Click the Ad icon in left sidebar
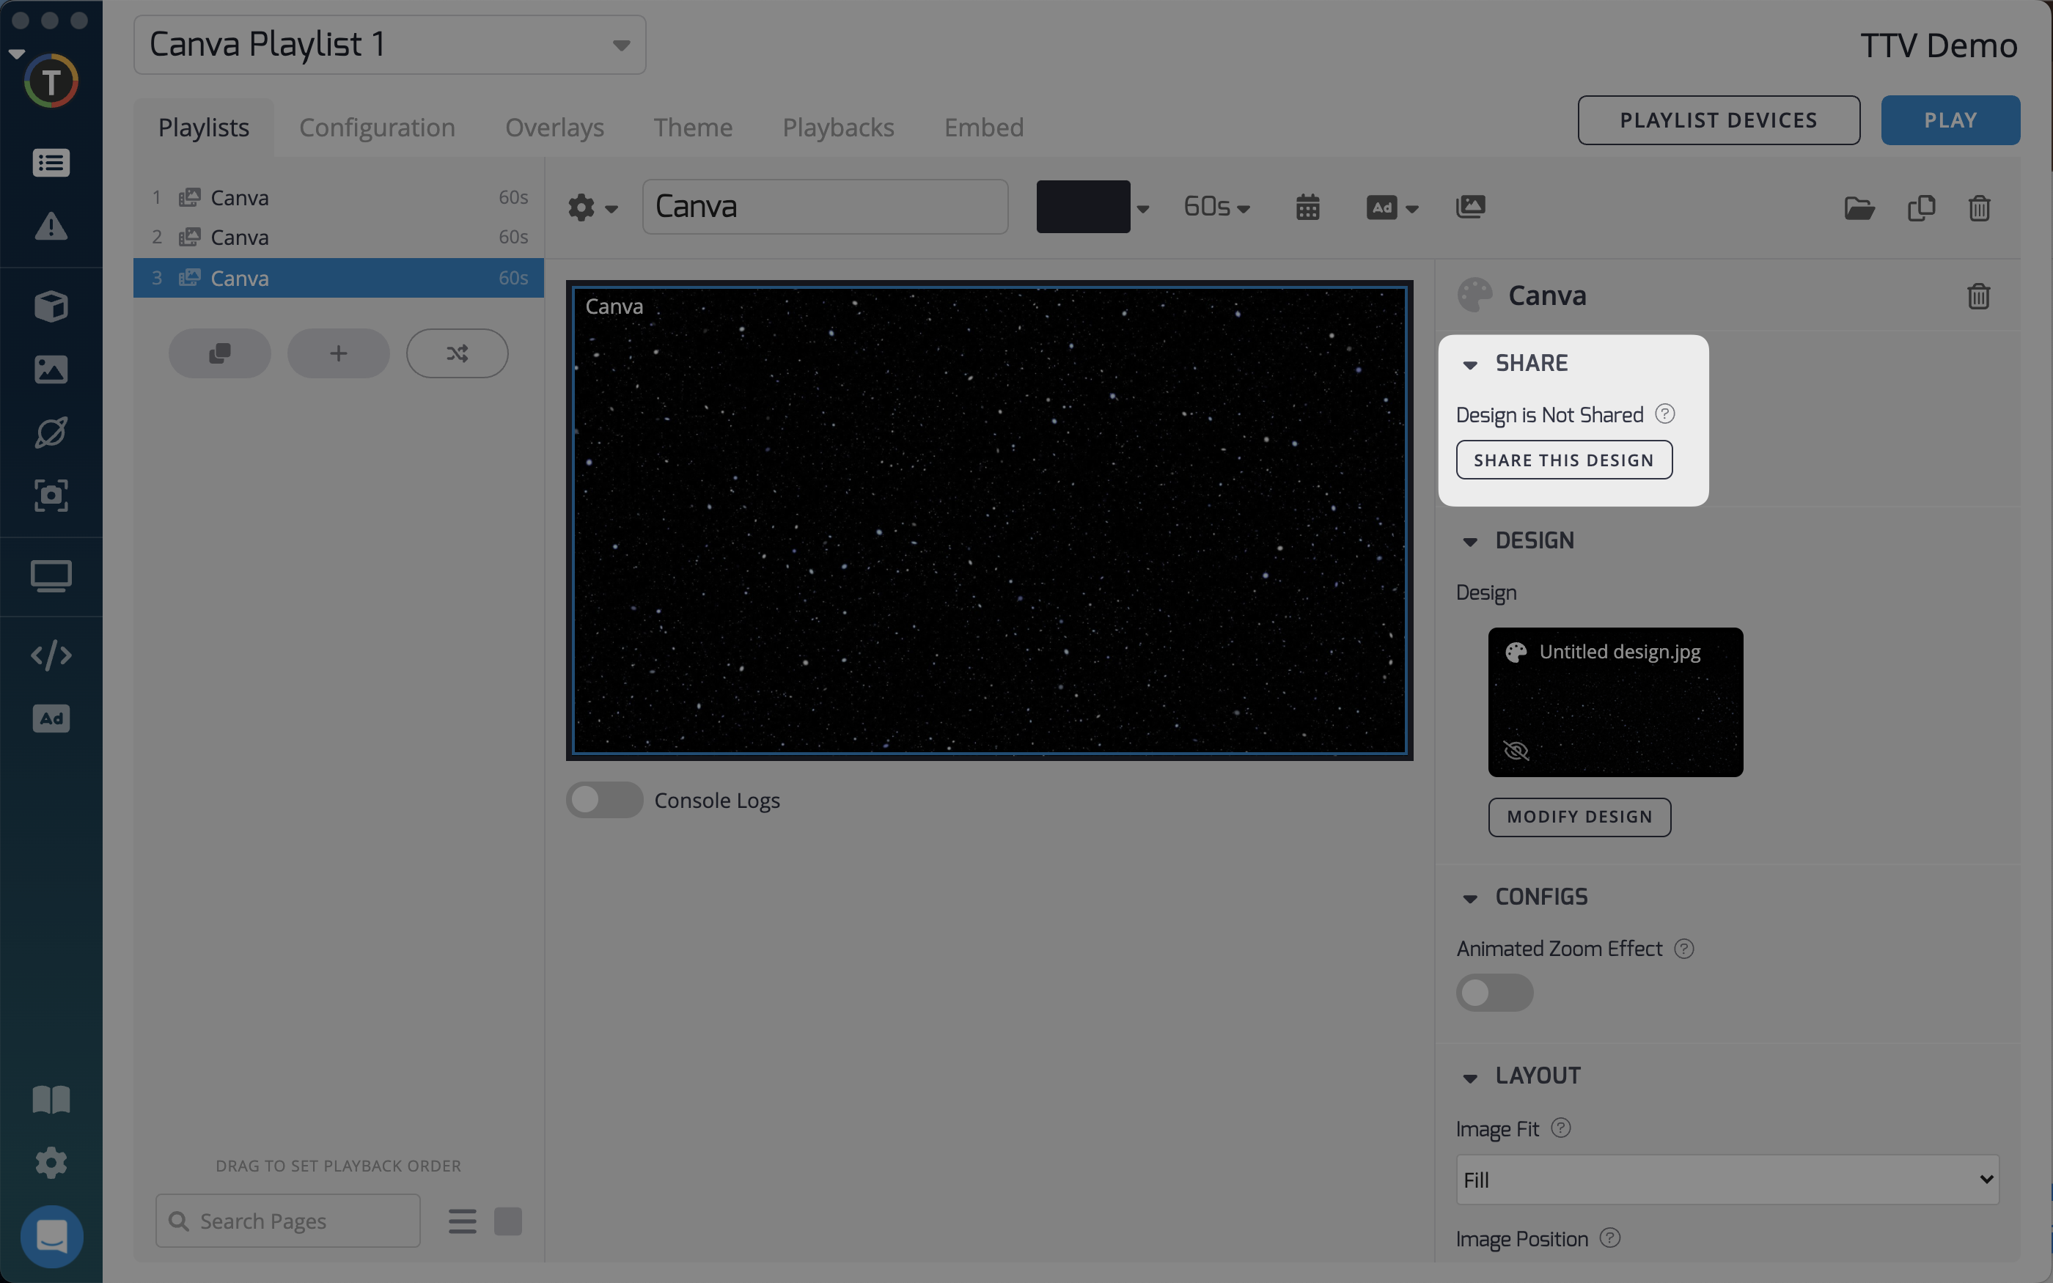The width and height of the screenshot is (2053, 1283). point(51,718)
